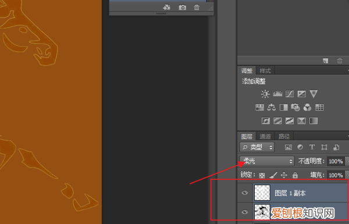Hide the 图层 1 副本 layer
The width and height of the screenshot is (349, 224).
tap(245, 193)
